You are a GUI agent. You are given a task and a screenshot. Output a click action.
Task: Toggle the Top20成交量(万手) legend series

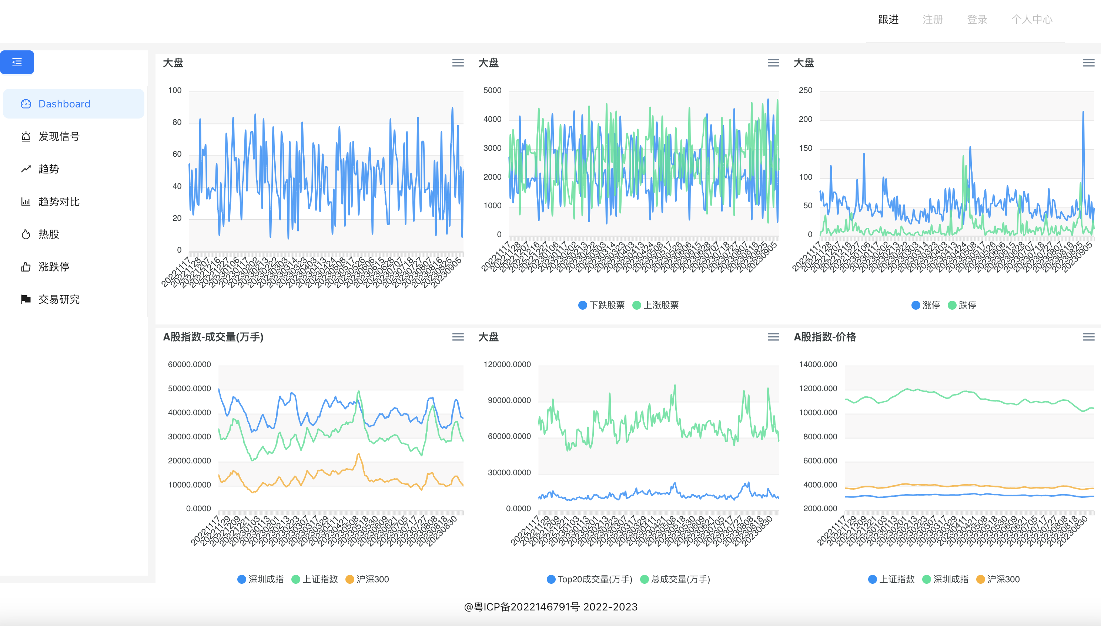click(589, 579)
